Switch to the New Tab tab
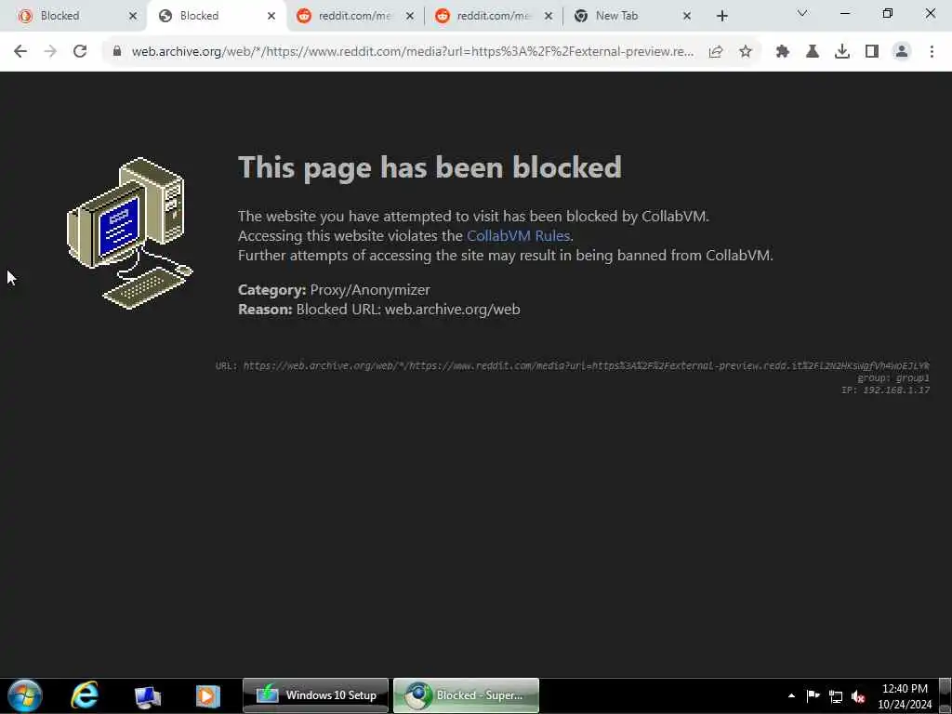This screenshot has width=952, height=714. point(616,16)
